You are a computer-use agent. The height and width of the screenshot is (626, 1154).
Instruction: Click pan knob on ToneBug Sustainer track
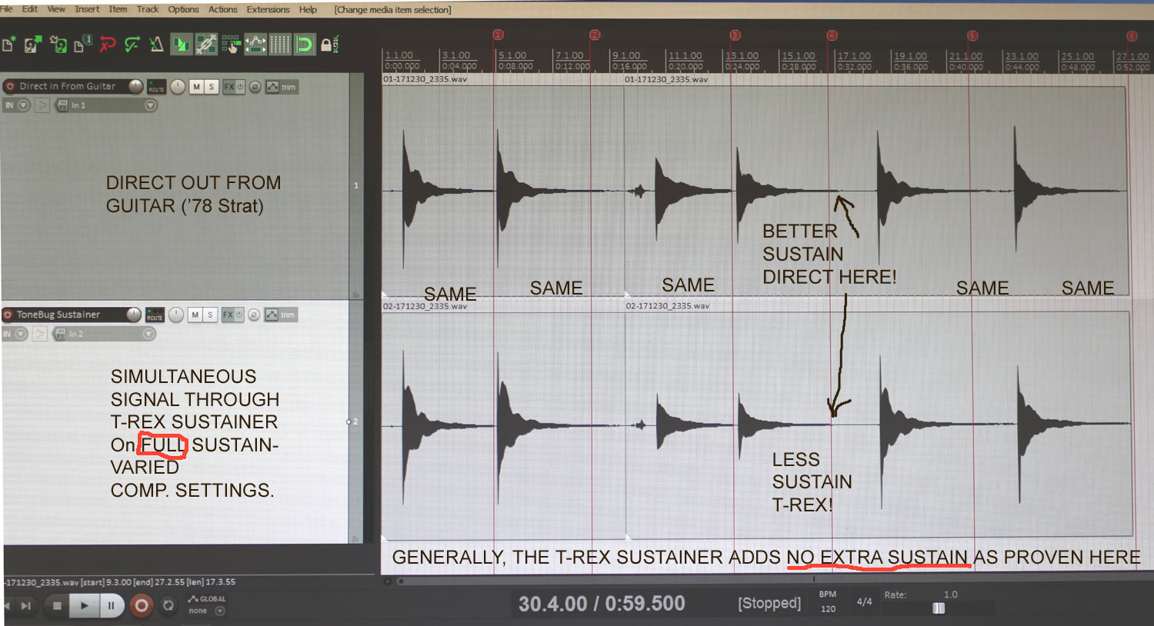[x=176, y=315]
